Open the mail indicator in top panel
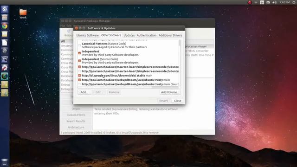 pos(268,2)
